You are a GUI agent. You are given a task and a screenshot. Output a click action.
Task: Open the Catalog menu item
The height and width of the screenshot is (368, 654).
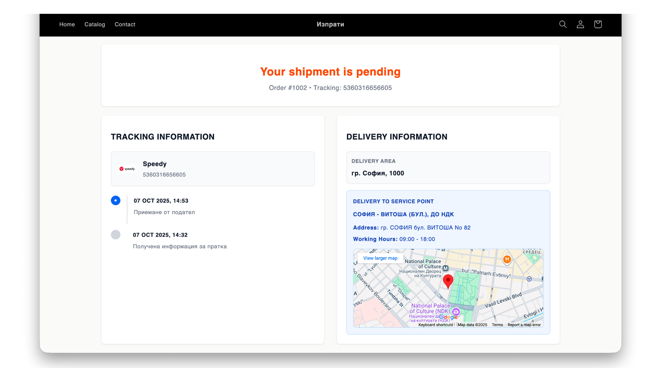click(x=95, y=24)
